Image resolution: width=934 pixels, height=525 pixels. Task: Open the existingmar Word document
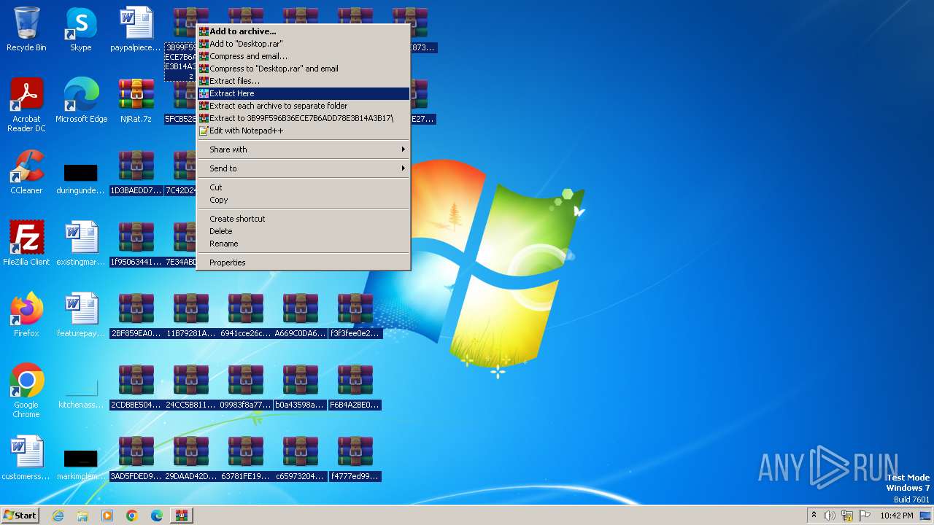pyautogui.click(x=81, y=244)
